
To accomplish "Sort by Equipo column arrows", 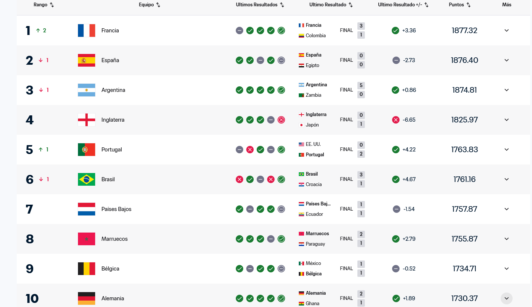I will point(158,5).
